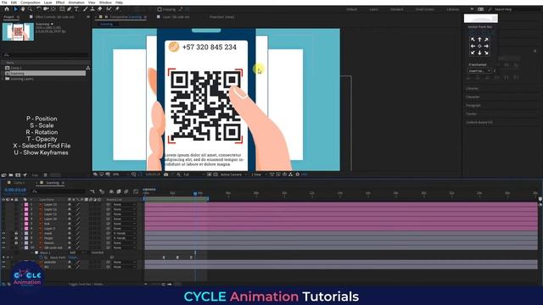Click the timeline zoom slider

pyautogui.click(x=164, y=285)
